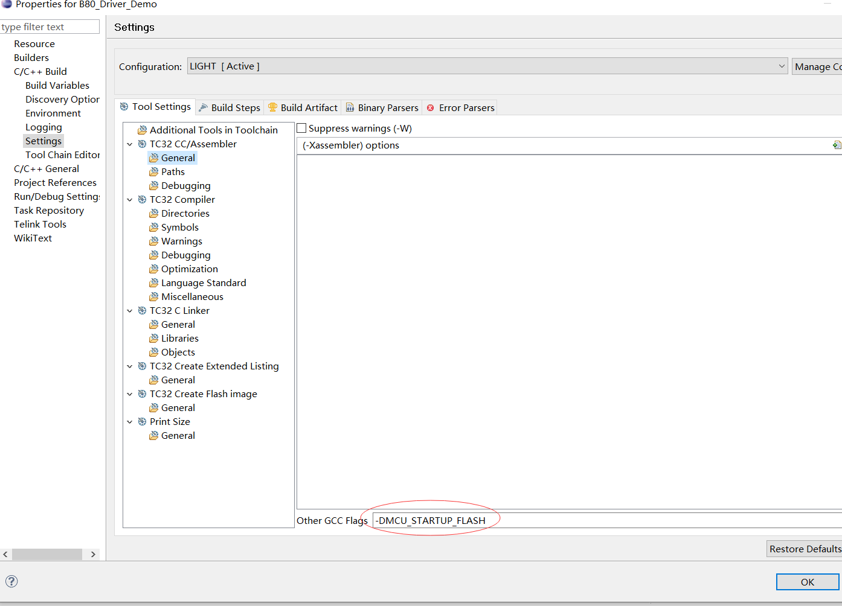Click the Miscellaneous option icon
The height and width of the screenshot is (606, 842).
(154, 296)
